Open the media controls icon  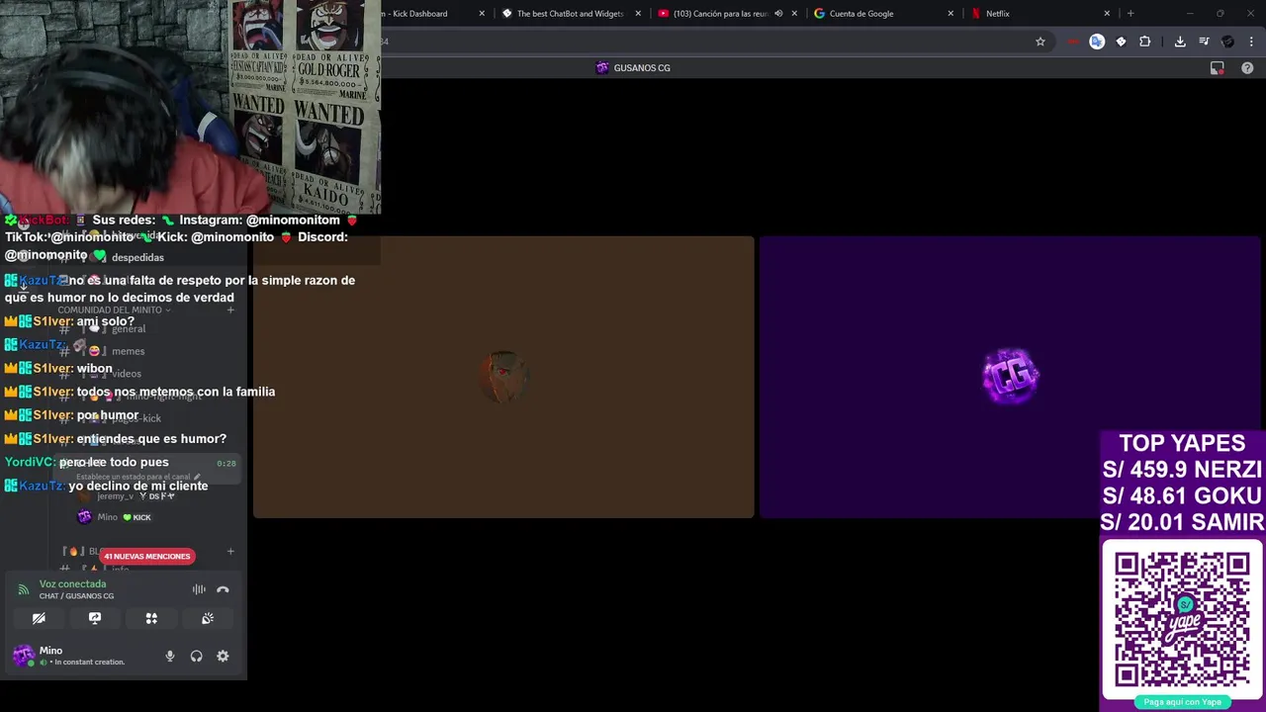pyautogui.click(x=1204, y=42)
